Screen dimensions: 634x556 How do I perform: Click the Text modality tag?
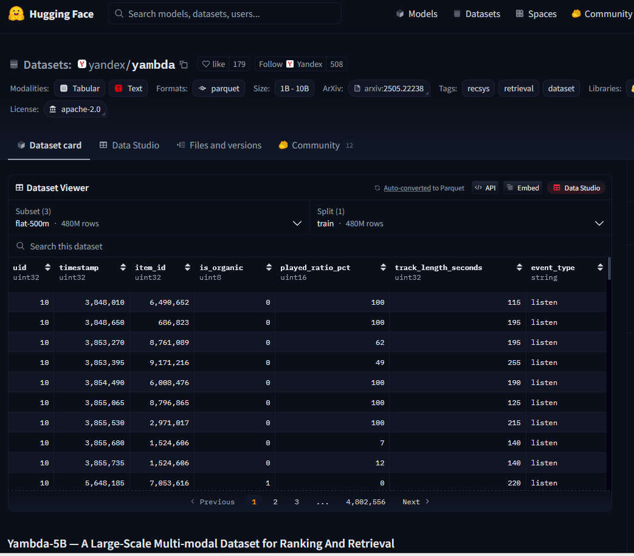tap(129, 89)
